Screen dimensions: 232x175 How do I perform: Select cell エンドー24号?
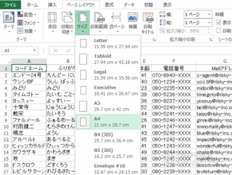click(29, 75)
